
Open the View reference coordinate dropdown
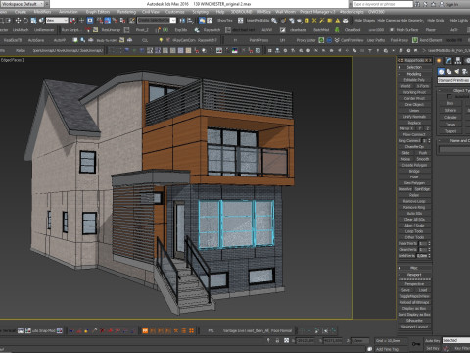tap(57, 21)
